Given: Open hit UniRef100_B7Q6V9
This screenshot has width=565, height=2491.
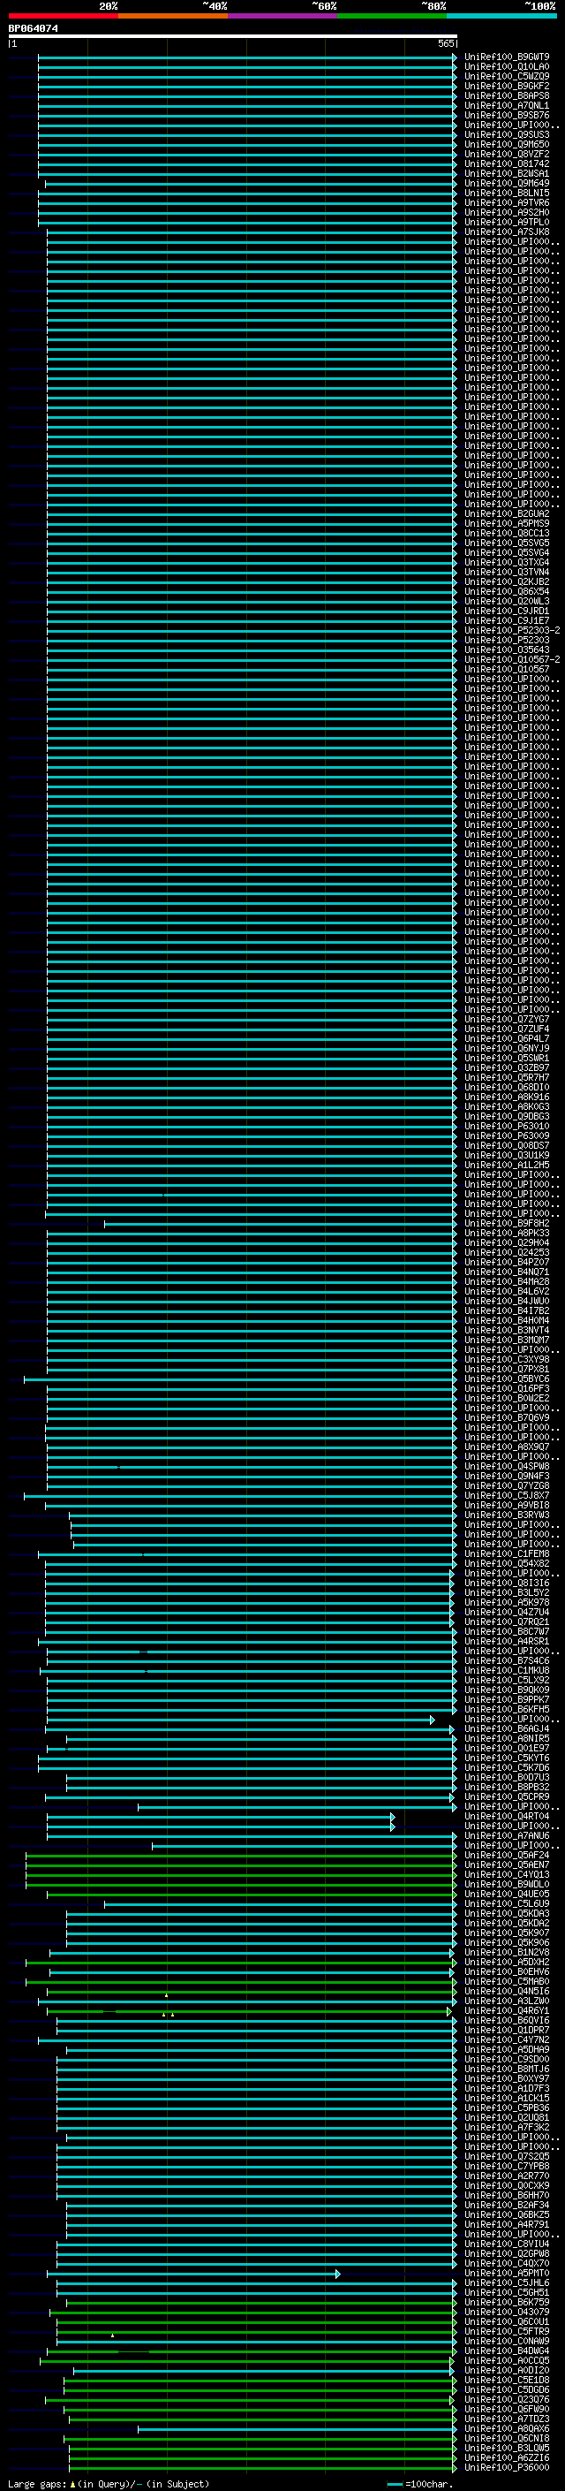Looking at the screenshot, I should tap(506, 1418).
